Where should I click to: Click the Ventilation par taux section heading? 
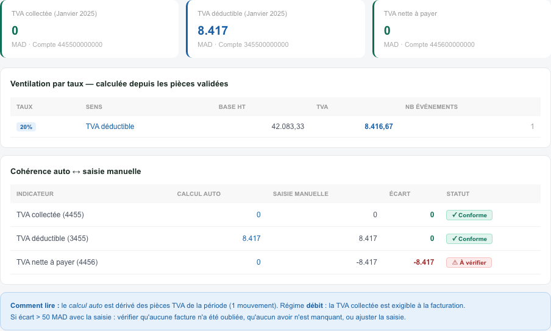tap(119, 84)
